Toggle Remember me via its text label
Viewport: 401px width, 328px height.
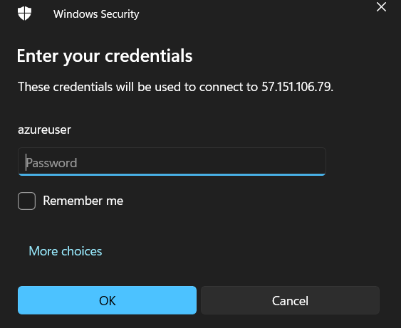pos(83,201)
